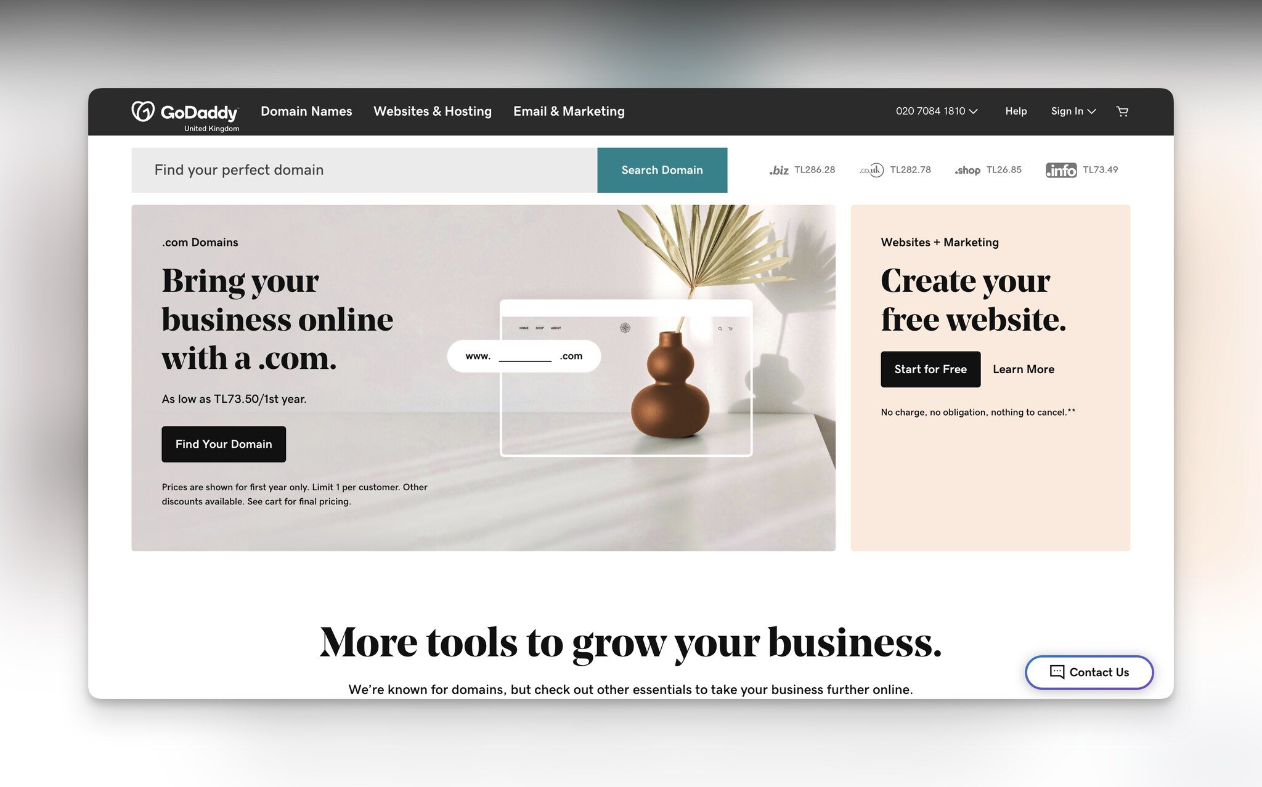
Task: Open the Domain Names menu
Action: coord(306,111)
